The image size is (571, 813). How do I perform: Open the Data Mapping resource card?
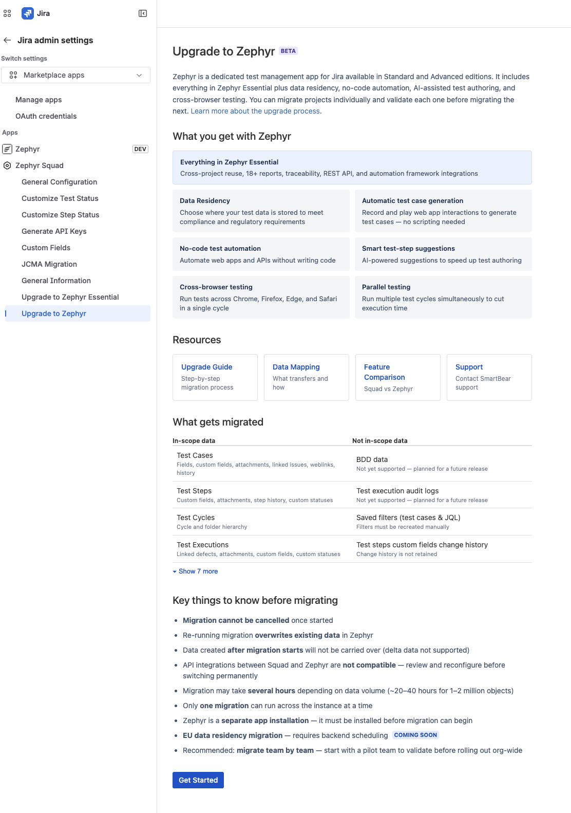point(307,377)
